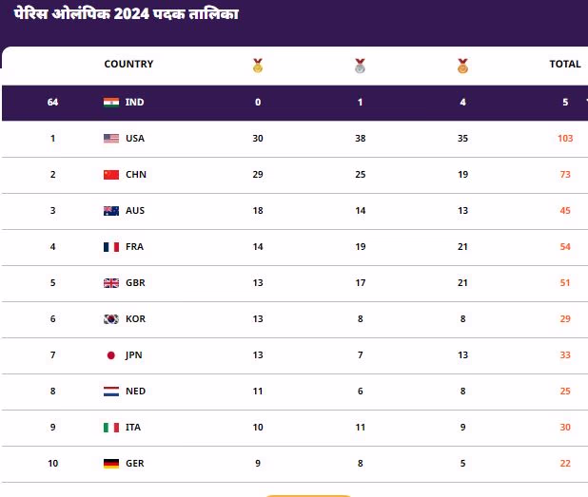Click the bronze medal column icon

click(462, 66)
